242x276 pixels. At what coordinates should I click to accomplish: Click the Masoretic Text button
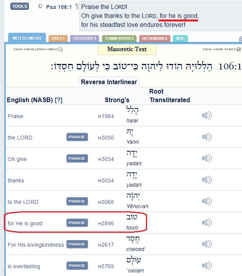[x=127, y=50]
